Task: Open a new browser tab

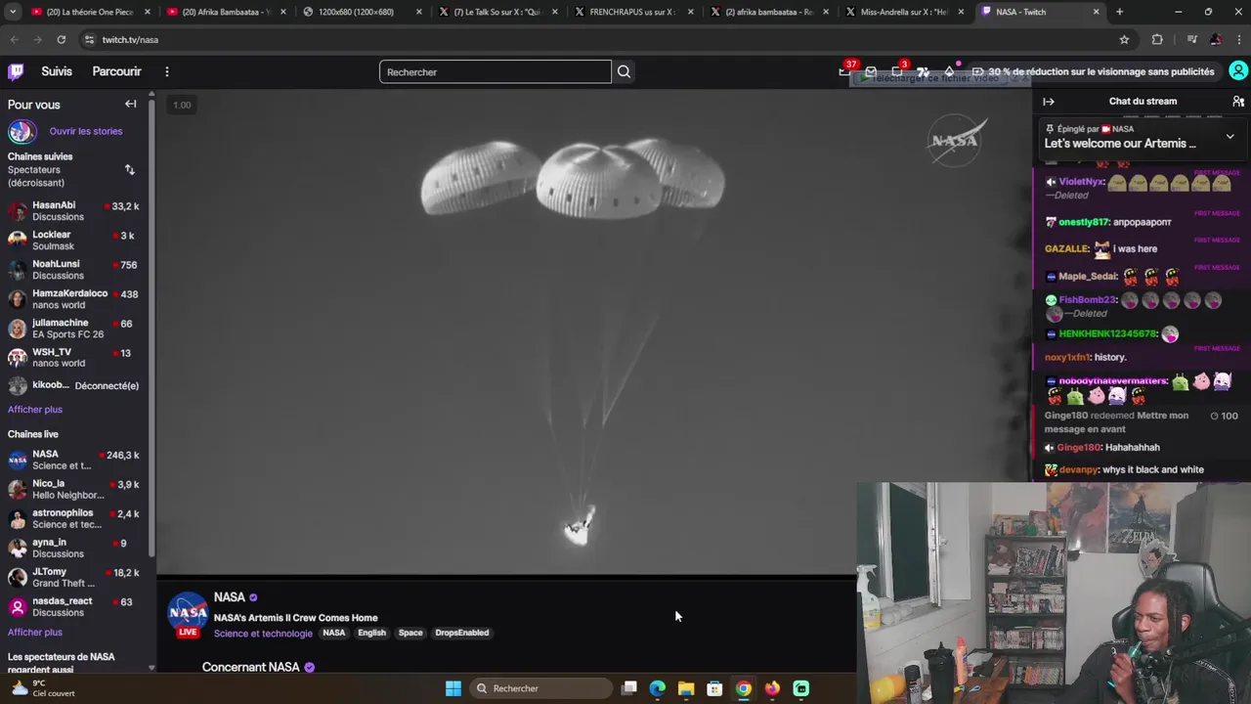Action: tap(1119, 12)
